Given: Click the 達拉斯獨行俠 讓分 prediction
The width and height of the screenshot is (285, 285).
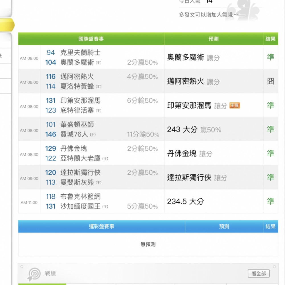Looking at the screenshot, I should 197,178.
